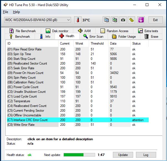
Task: Select the Interface CRC Error Count row
Action: 78,120
